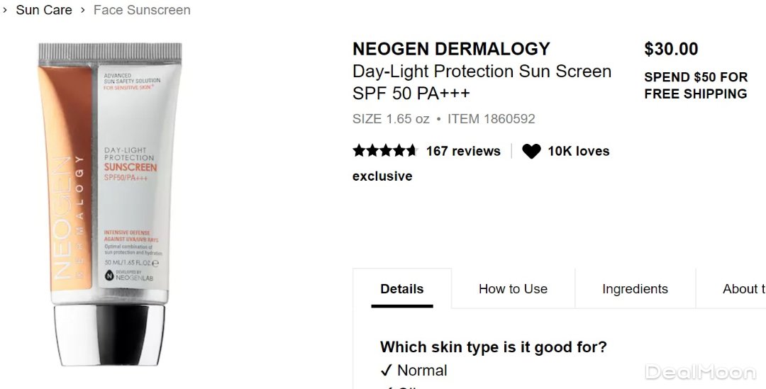Image resolution: width=766 pixels, height=389 pixels.
Task: Tap the heart loves icon
Action: tap(531, 151)
